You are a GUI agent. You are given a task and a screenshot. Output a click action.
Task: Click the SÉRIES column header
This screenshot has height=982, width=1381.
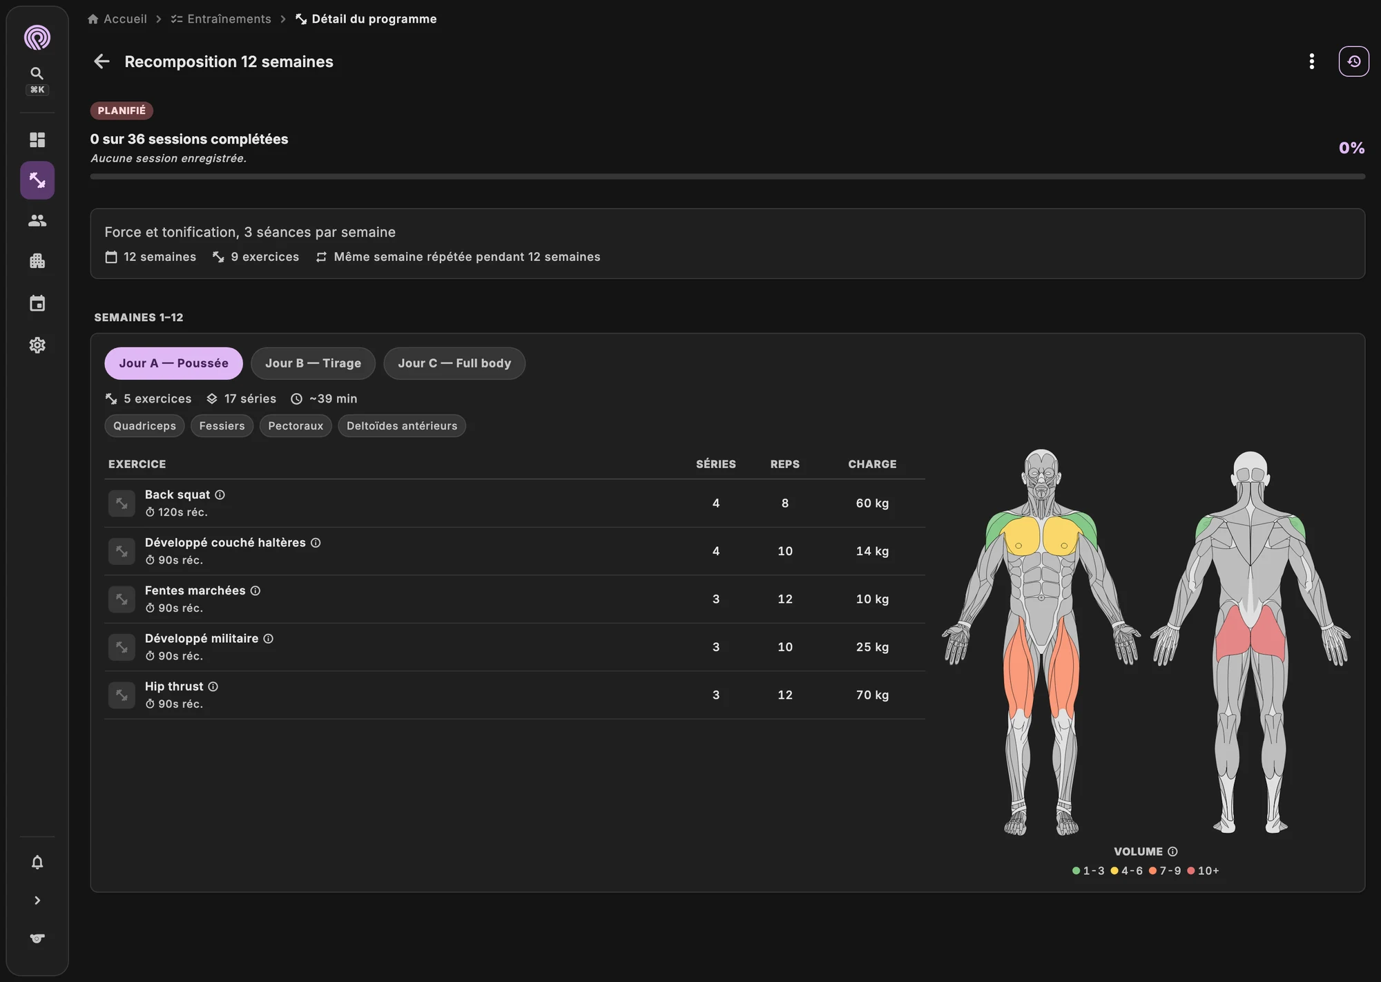[x=716, y=464]
